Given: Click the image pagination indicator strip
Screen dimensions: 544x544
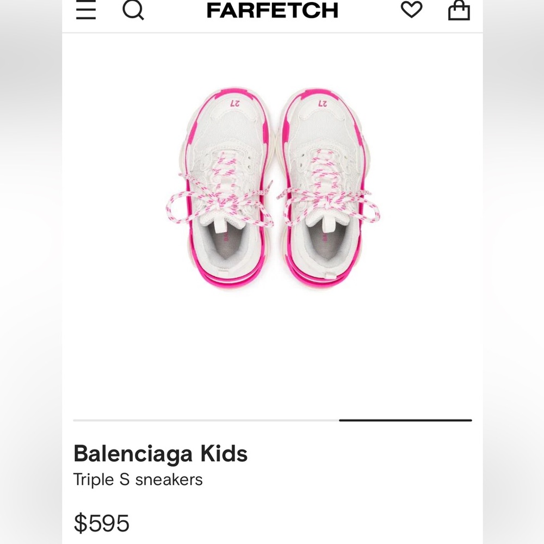Looking at the screenshot, I should pyautogui.click(x=272, y=420).
